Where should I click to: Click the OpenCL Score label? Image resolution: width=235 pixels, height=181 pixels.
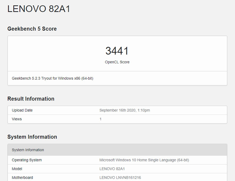pos(117,62)
